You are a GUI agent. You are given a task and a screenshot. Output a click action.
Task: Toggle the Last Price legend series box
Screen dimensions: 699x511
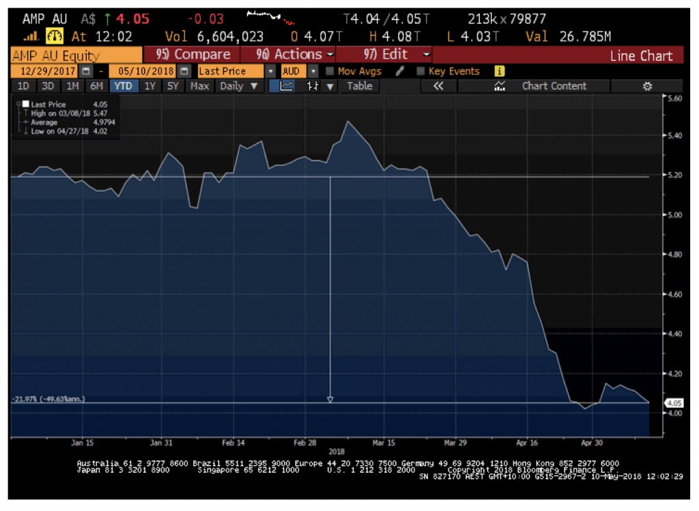[x=26, y=104]
